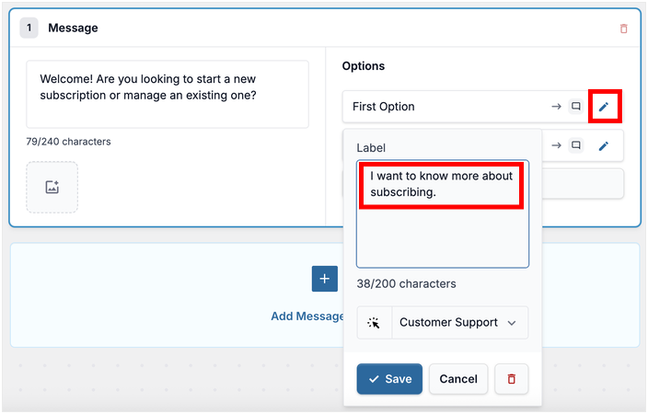Save the option label
The width and height of the screenshot is (648, 414).
[x=389, y=379]
